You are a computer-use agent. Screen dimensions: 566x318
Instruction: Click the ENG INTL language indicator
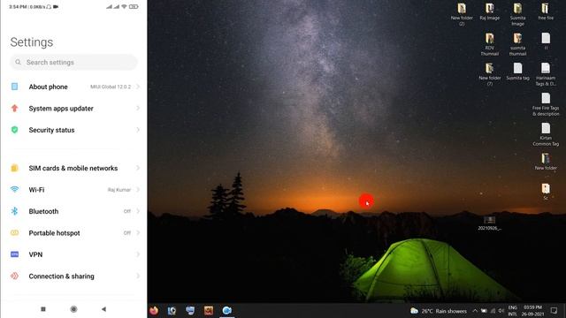[513, 310]
